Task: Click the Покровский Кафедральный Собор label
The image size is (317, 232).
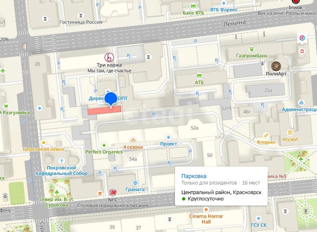Action: coord(62,171)
